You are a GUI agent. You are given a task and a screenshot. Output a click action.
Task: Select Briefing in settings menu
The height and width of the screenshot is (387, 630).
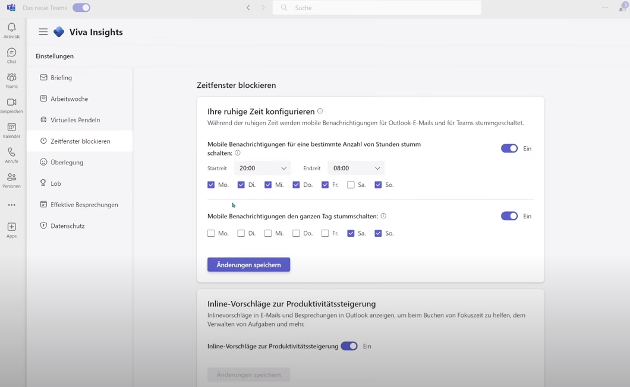tap(61, 78)
